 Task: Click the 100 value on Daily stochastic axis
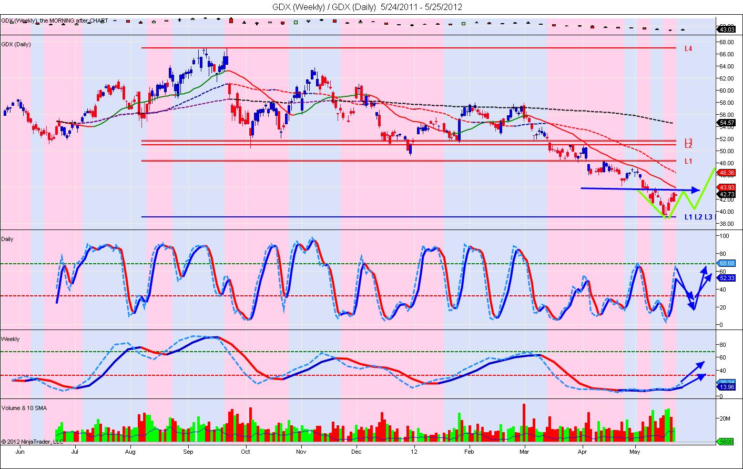(724, 236)
